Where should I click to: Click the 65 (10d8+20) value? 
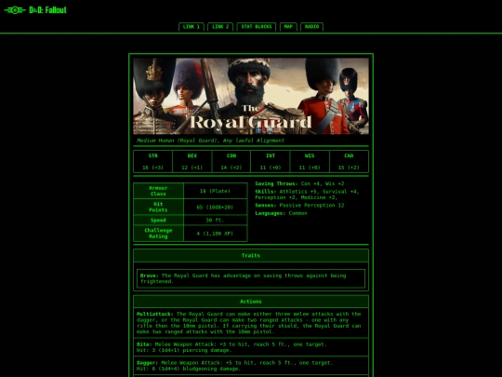click(215, 207)
